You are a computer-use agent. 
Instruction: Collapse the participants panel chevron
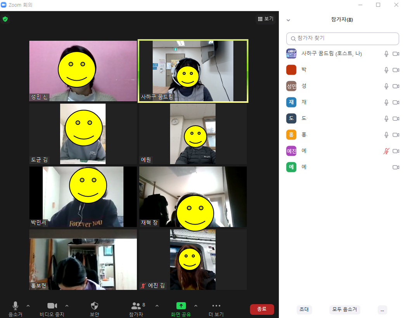[288, 20]
